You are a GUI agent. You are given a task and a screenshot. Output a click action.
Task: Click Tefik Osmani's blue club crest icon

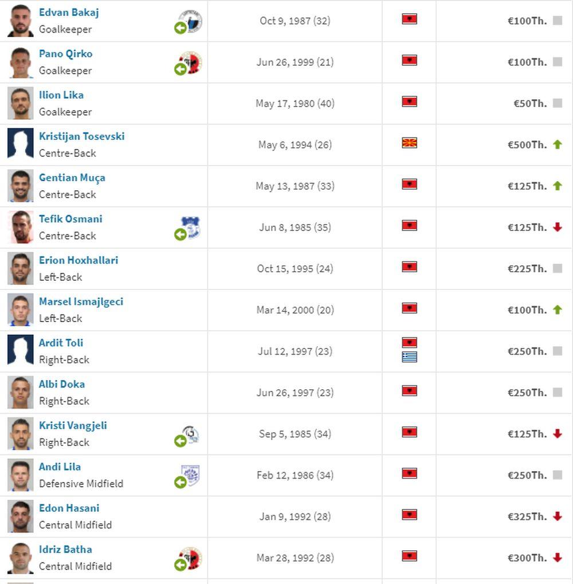click(190, 228)
